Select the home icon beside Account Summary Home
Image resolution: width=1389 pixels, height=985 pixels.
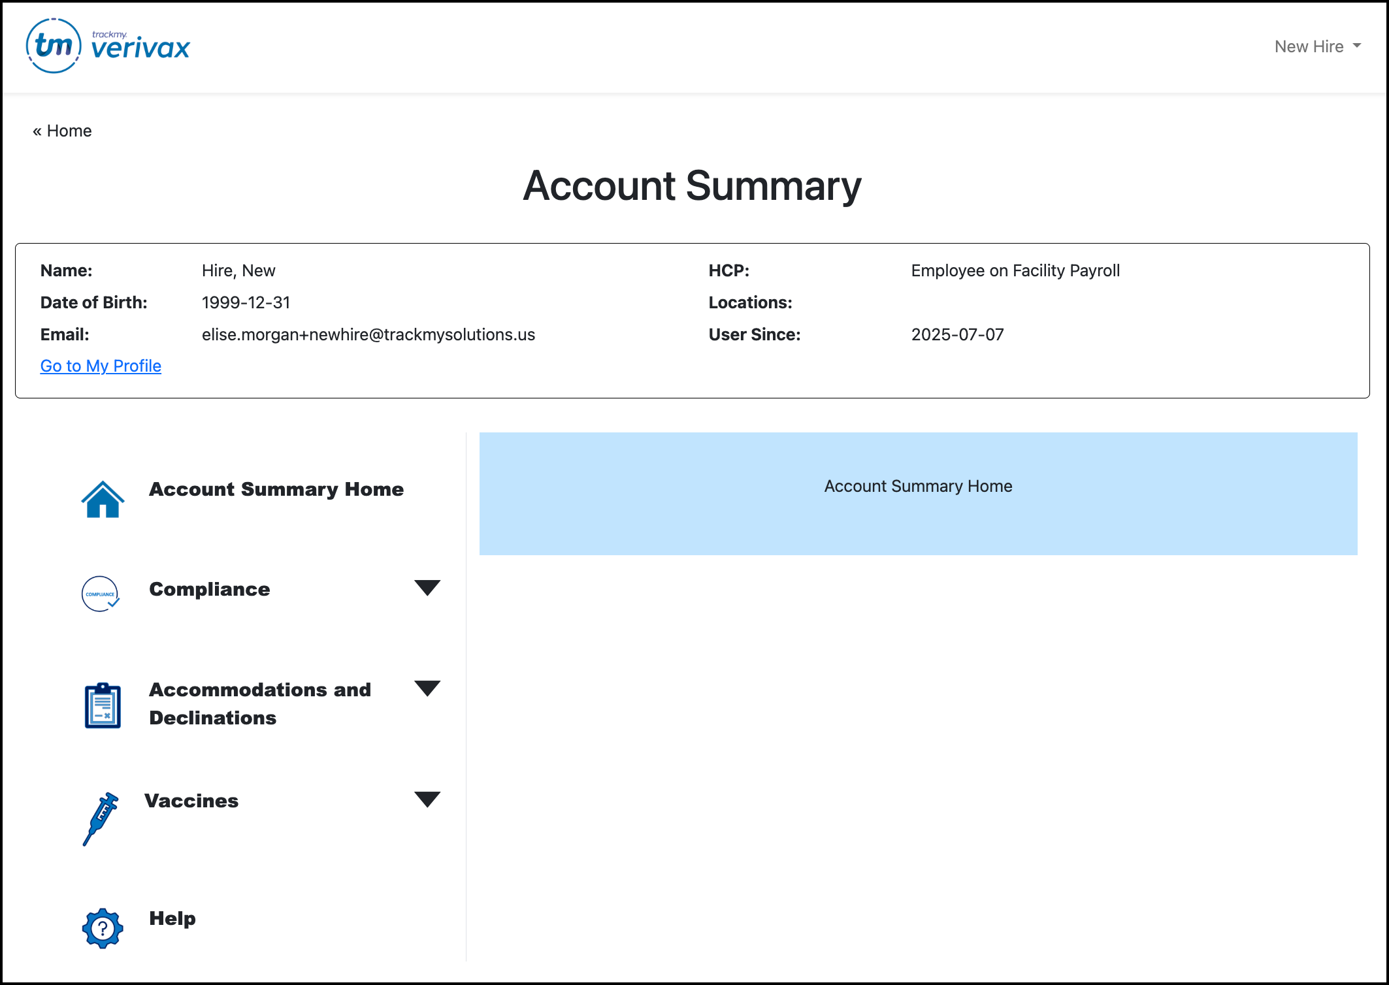point(102,499)
